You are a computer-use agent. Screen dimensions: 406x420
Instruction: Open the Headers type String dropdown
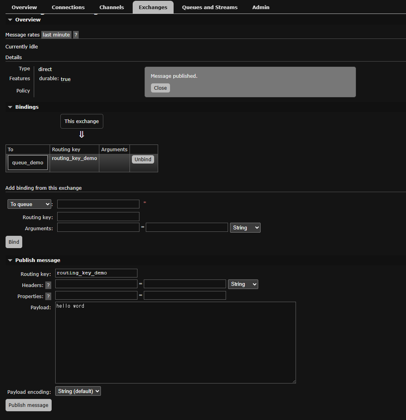coord(243,284)
